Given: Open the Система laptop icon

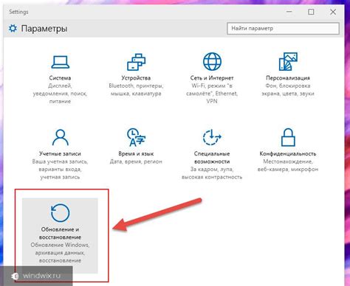Looking at the screenshot, I should pos(61,62).
